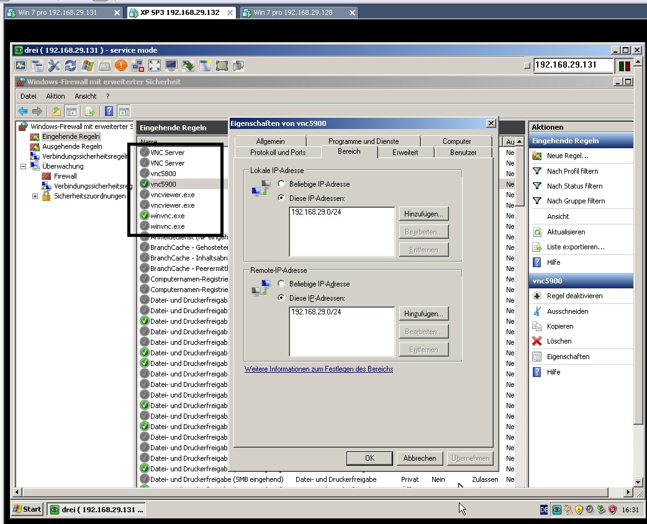This screenshot has width=647, height=524.
Task: Click Regel deaktivieren in vnc5900 actions
Action: click(x=574, y=296)
